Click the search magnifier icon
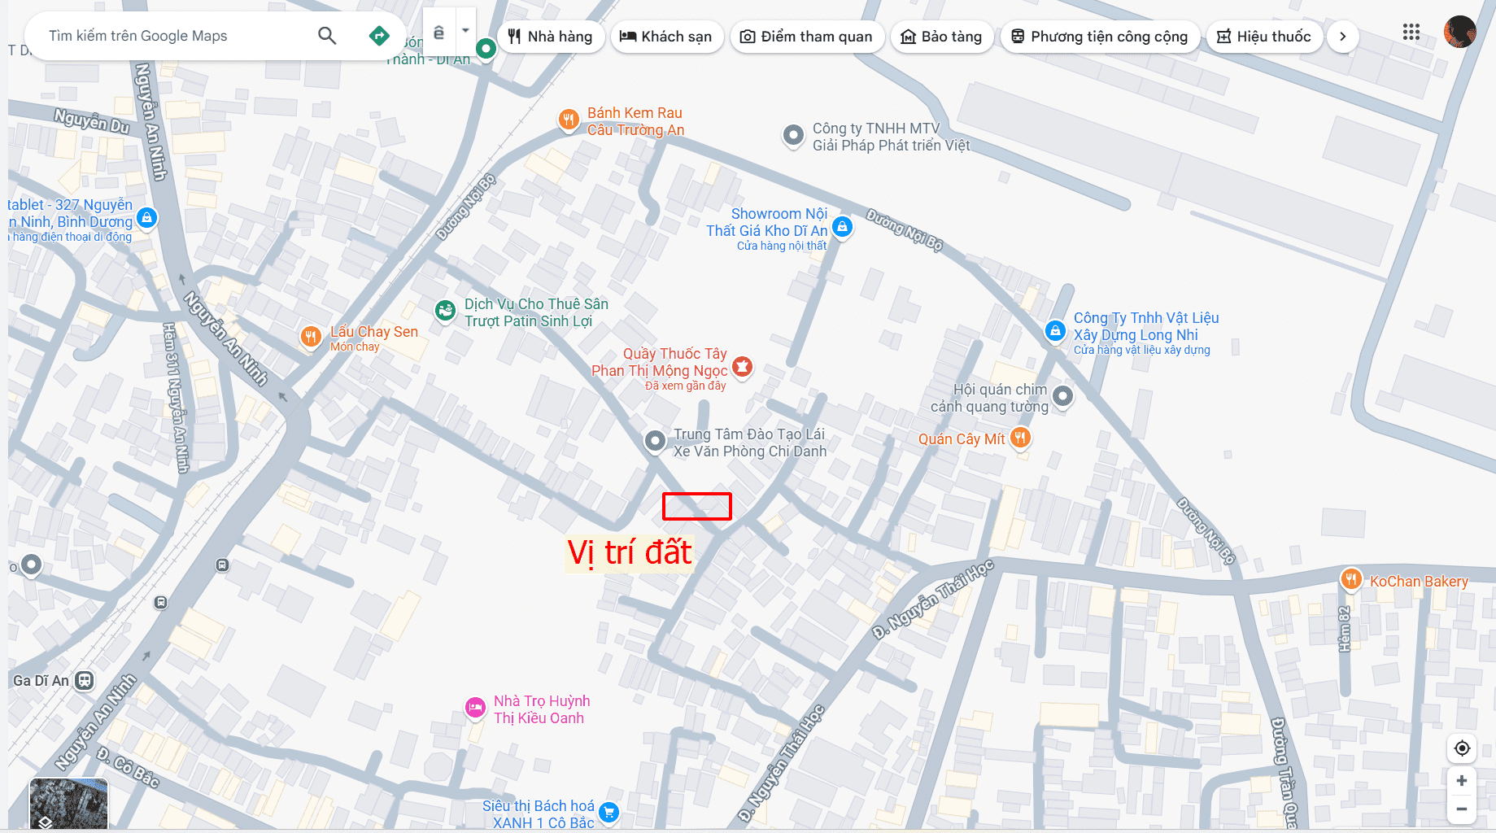1496x833 pixels. pyautogui.click(x=327, y=36)
